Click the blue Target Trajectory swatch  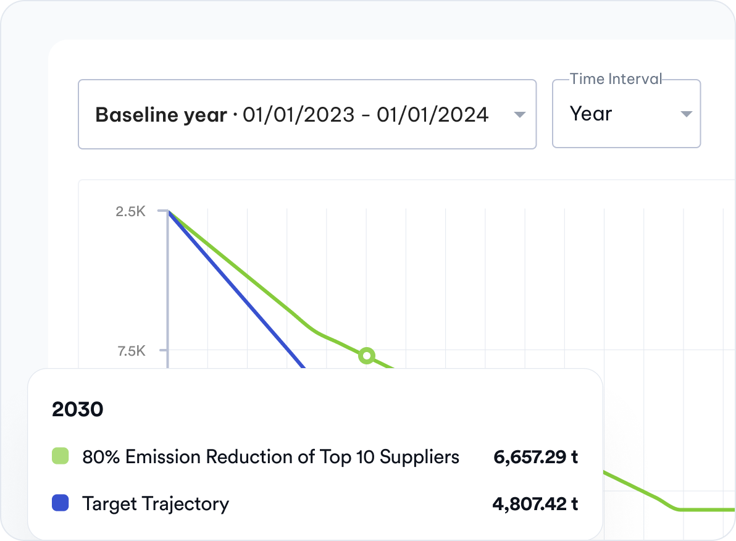[x=60, y=503]
